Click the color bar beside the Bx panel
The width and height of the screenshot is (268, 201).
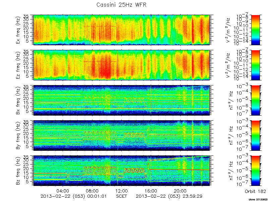255,100
